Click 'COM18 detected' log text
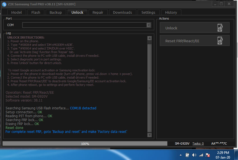The height and width of the screenshot is (160, 238). pos(83,108)
